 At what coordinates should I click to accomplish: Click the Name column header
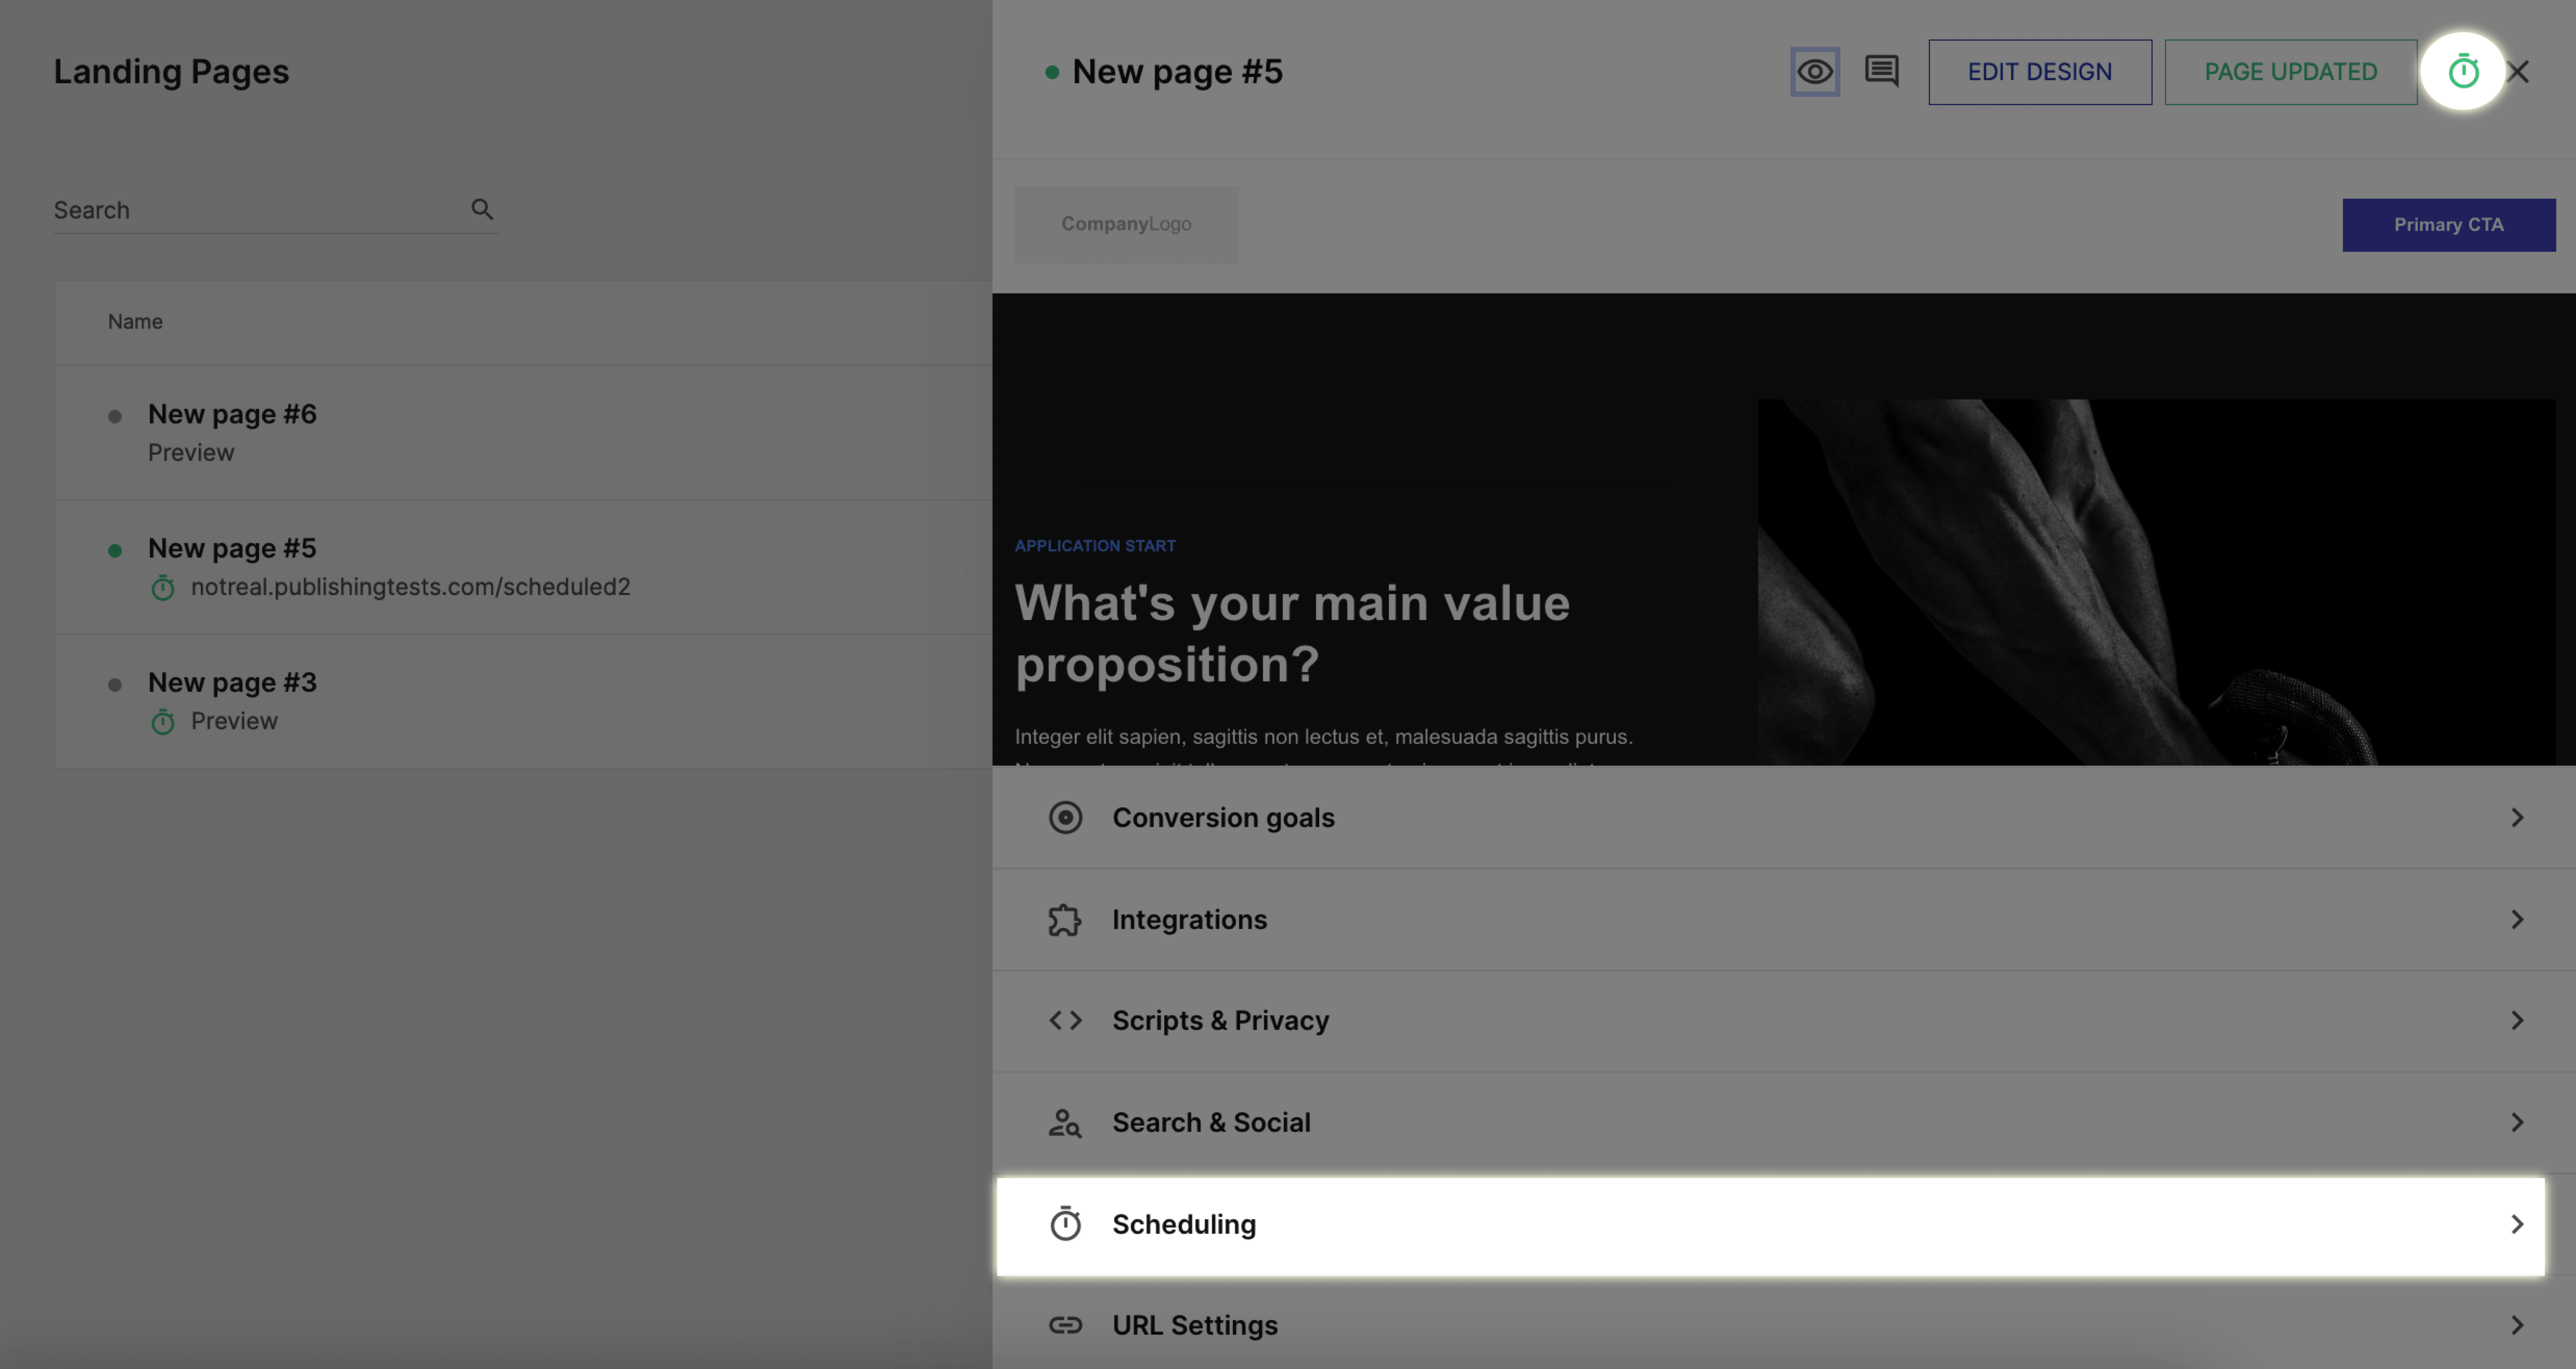pyautogui.click(x=135, y=322)
